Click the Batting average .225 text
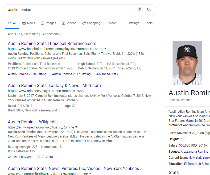210x175 pixels. (23, 147)
